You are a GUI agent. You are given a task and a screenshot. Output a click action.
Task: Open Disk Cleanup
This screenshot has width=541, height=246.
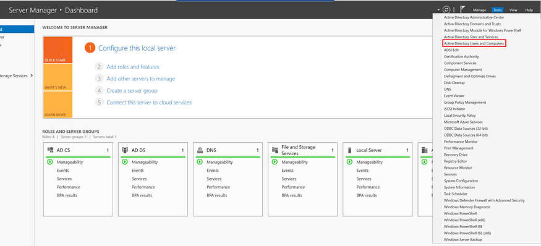(454, 83)
